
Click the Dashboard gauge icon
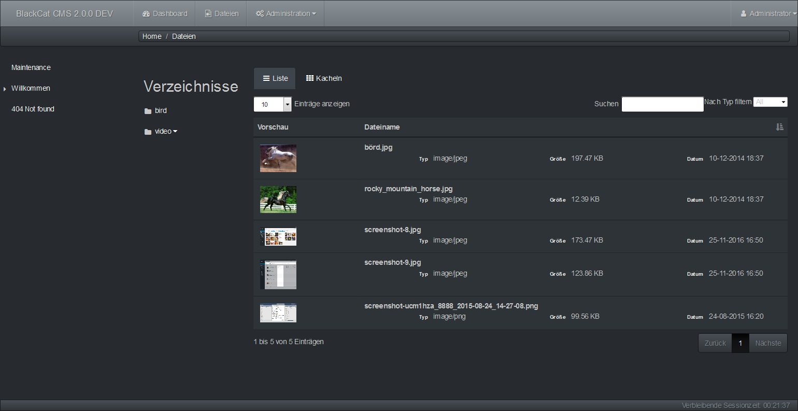click(x=146, y=14)
